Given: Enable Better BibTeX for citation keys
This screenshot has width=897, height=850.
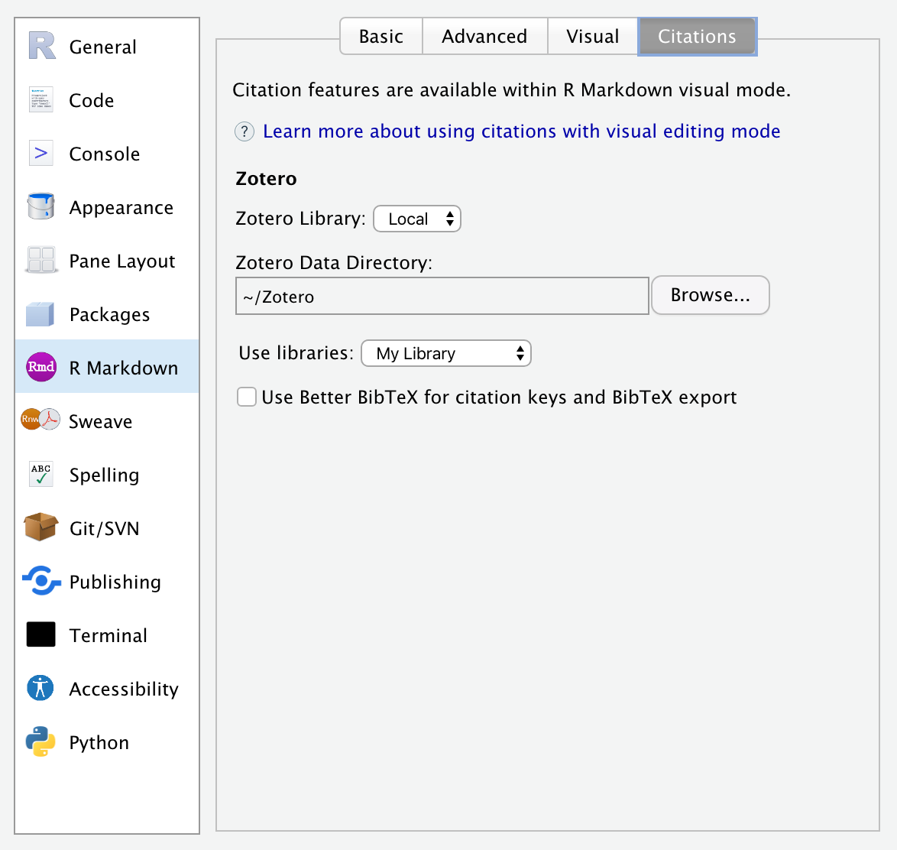Looking at the screenshot, I should click(x=247, y=397).
